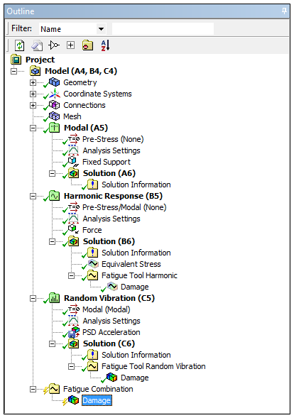Viewport: 294px width, 418px height.
Task: Collapse the Modal (A5) branch
Action: (33, 128)
